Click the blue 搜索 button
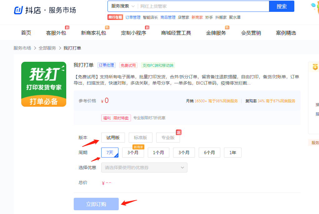Screen dimensions: 319x214 tap(282, 6)
